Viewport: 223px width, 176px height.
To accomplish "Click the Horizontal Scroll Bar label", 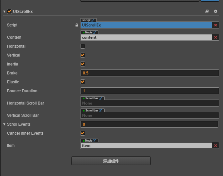I will 26,103.
